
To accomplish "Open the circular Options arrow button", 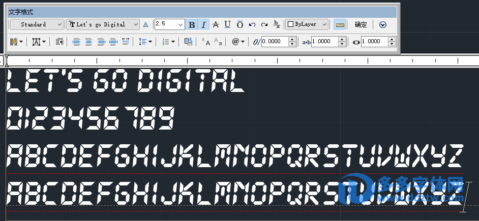I will point(383,24).
